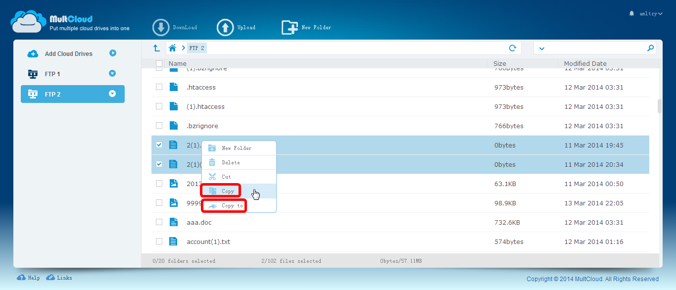
Task: Click the trash Delete icon
Action: 212,162
